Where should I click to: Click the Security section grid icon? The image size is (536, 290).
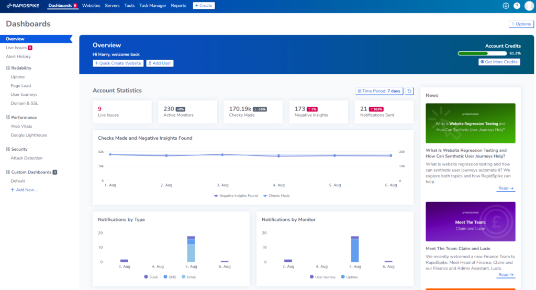point(7,149)
